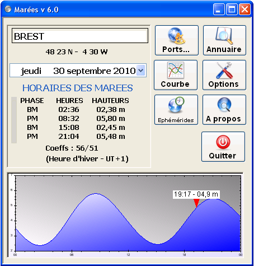This screenshot has width=254, height=266.
Task: Click the 'HORAIRES DES MAREES' heading
Action: 78,88
